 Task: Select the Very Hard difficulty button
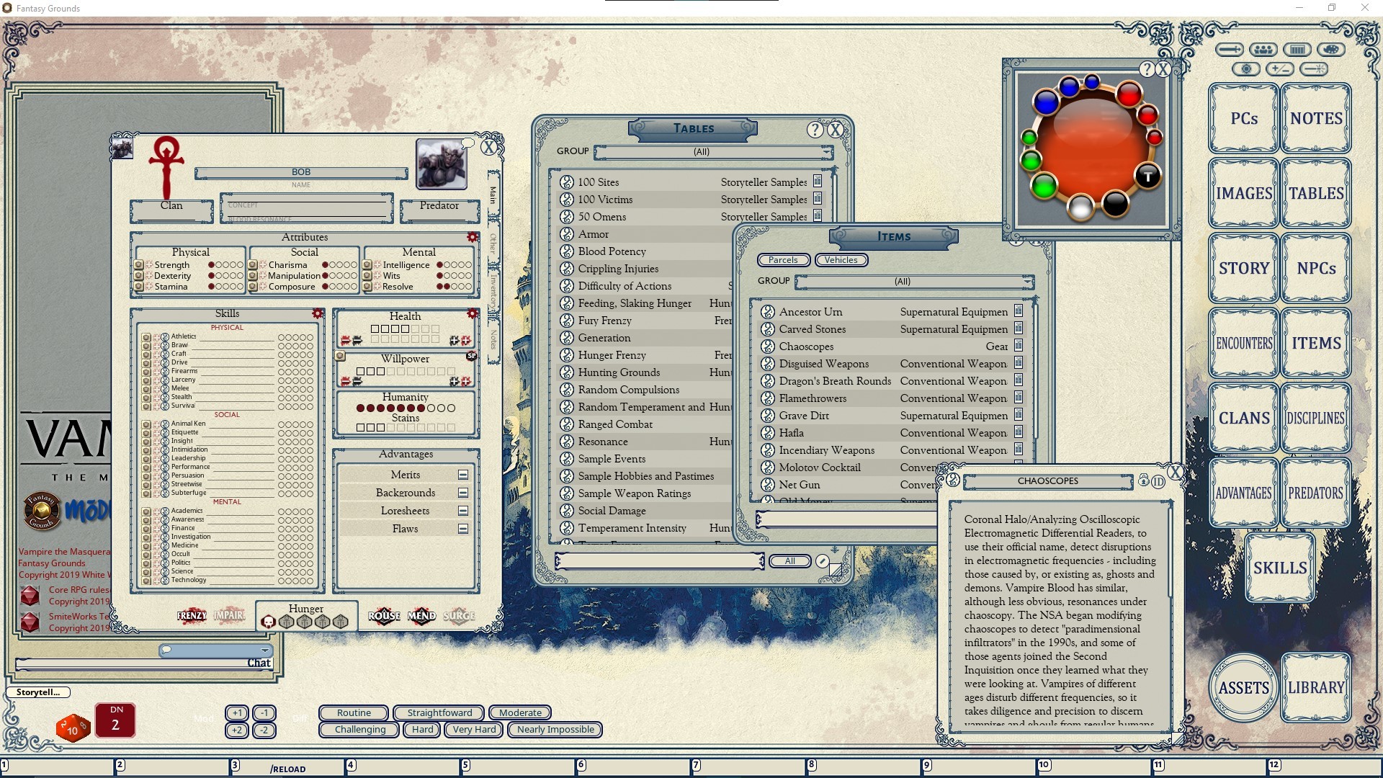[x=474, y=730]
